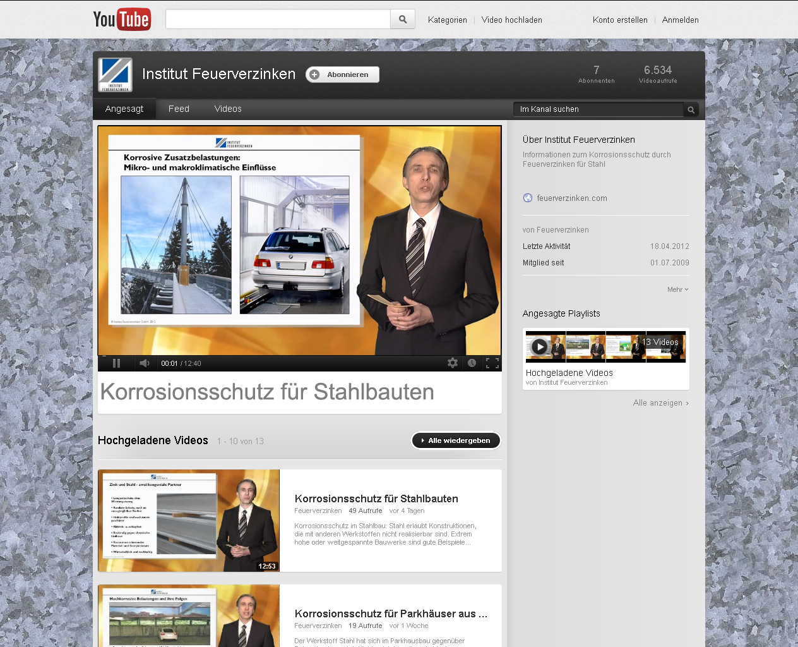Open the Institut Feuerverzinken channel avatar

point(116,75)
